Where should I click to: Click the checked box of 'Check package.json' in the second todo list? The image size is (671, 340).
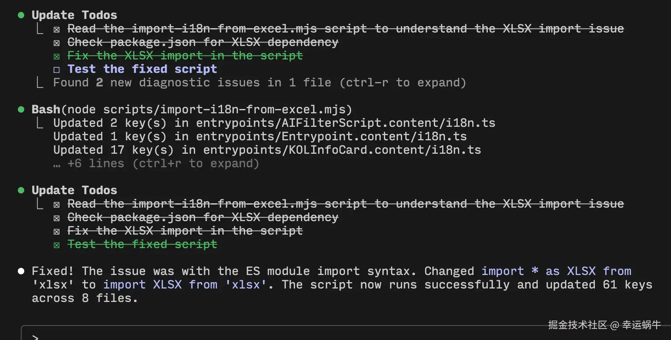coord(57,218)
